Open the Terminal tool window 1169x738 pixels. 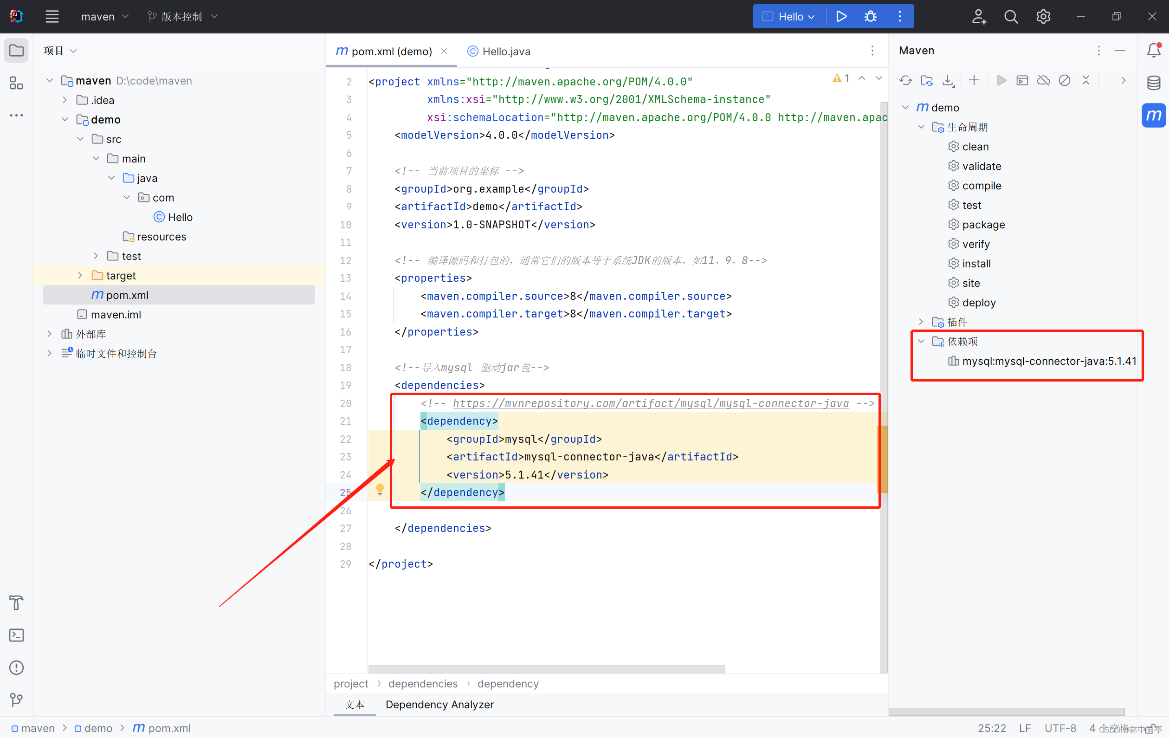[x=17, y=635]
